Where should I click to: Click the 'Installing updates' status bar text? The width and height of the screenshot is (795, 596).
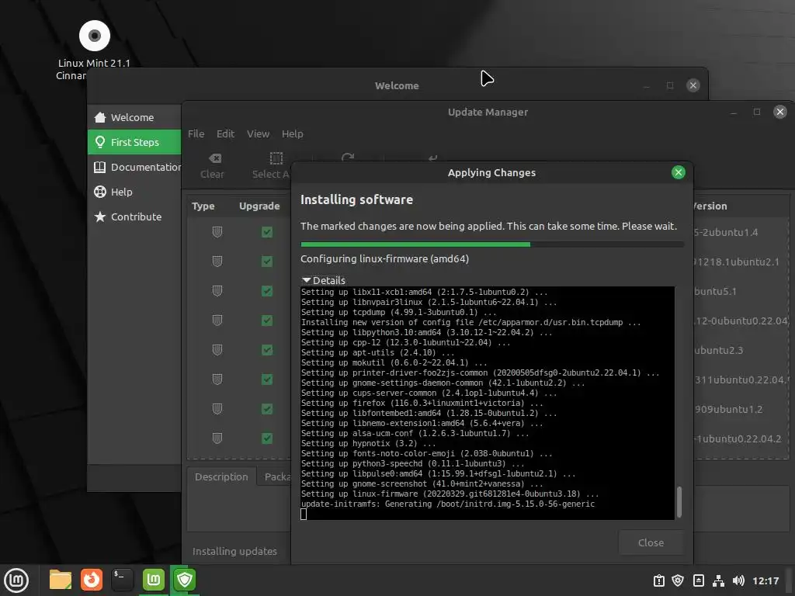[x=234, y=552]
